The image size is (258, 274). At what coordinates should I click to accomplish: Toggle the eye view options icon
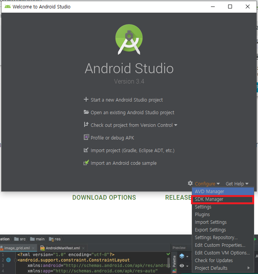click(x=182, y=266)
